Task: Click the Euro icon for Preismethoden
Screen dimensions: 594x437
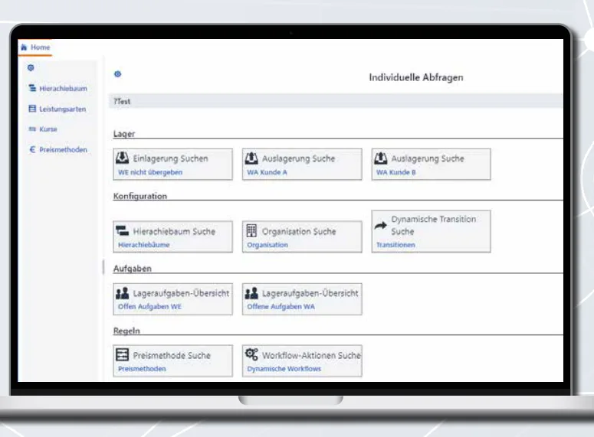Action: coord(32,149)
